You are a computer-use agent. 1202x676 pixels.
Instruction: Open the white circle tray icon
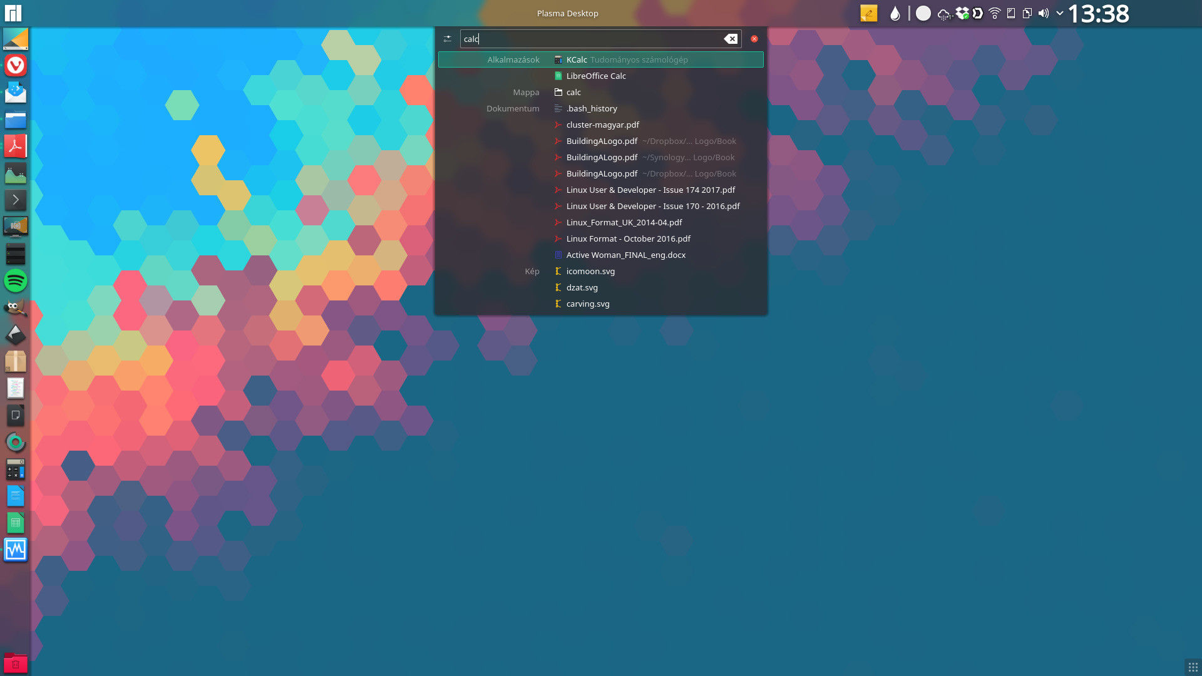[x=923, y=13]
